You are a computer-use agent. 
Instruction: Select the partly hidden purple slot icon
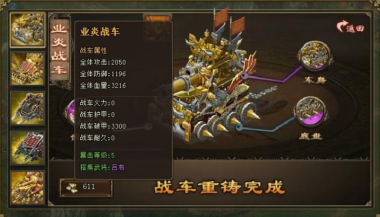70,113
